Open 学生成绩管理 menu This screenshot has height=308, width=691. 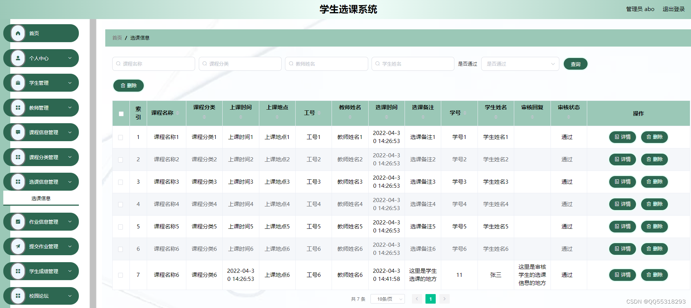41,271
